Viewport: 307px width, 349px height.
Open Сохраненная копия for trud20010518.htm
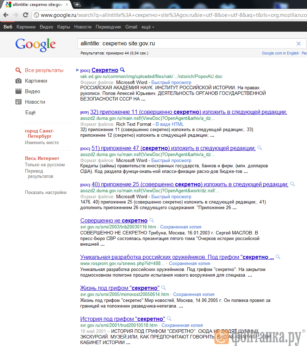click(182, 325)
